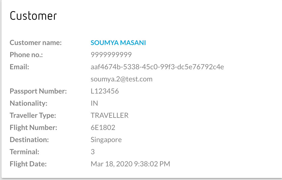
Task: Click the email ID starting with aaf4674b
Action: 157,67
